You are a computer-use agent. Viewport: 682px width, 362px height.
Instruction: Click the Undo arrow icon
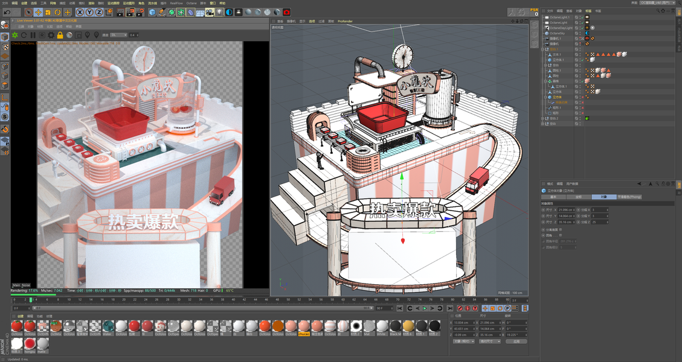click(7, 12)
